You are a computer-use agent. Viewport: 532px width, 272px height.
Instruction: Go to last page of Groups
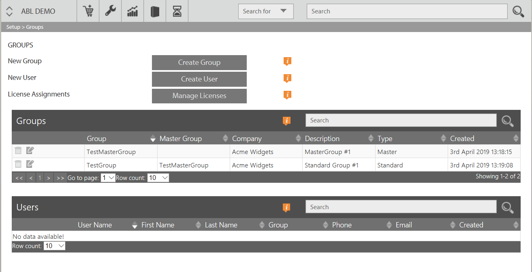60,178
